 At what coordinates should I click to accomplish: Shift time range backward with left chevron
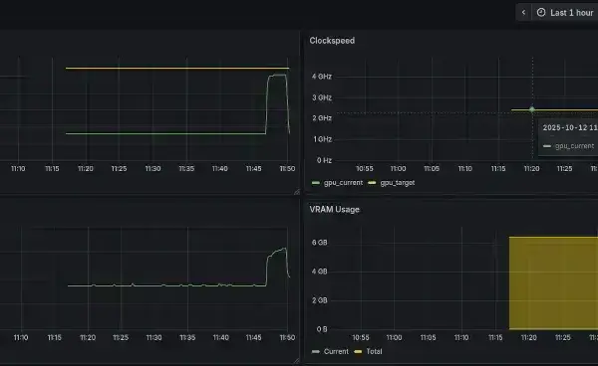(x=523, y=13)
